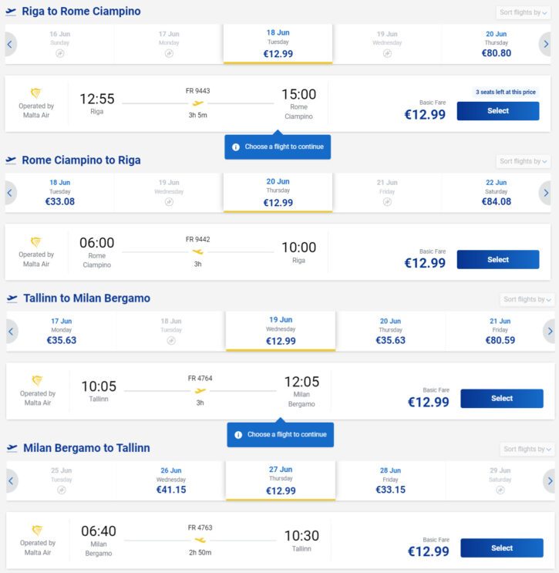Screen dimensions: 559x573
Task: Select flight FR 4764 from Tallinn at 10:05
Action: [x=502, y=398]
